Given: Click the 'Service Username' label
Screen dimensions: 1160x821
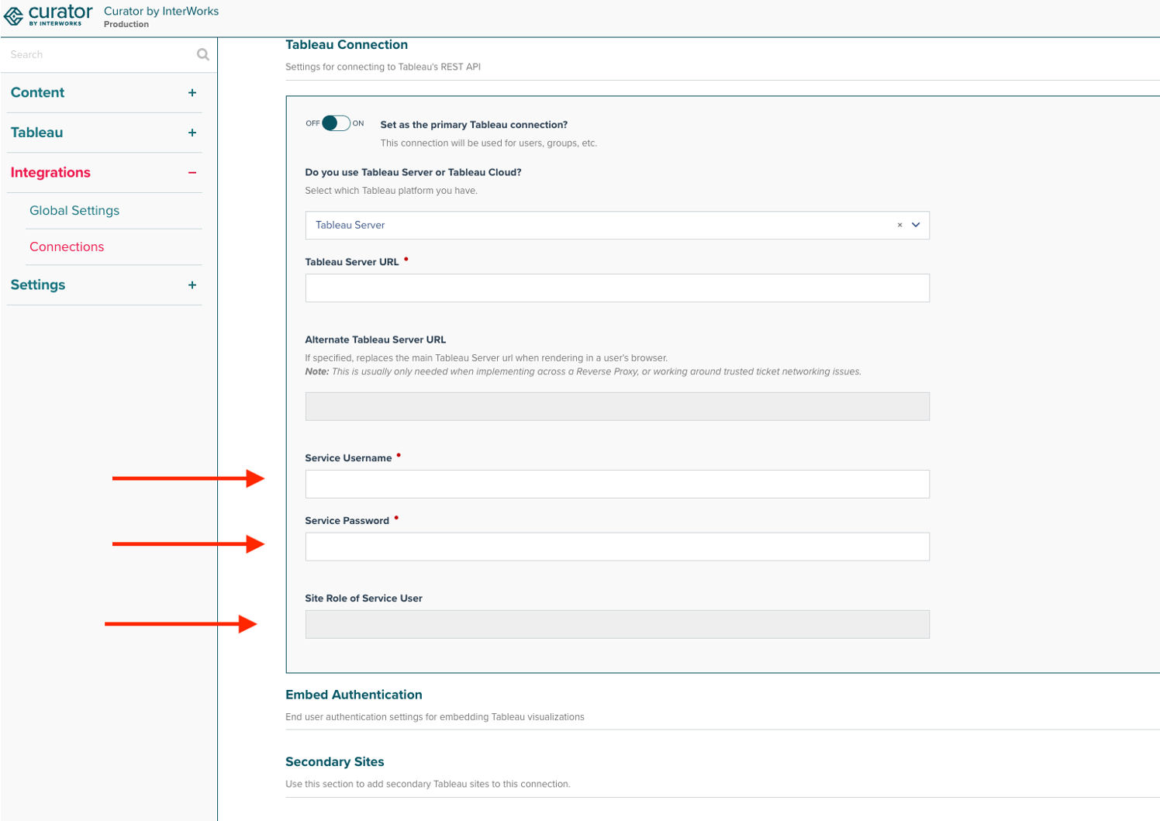Looking at the screenshot, I should 348,458.
